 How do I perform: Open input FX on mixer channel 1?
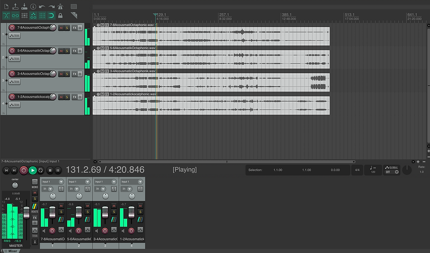61,189
